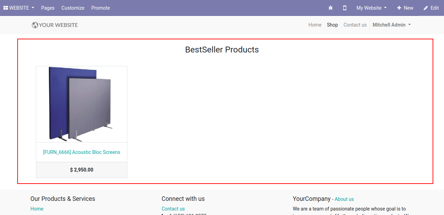Go to Home in the header navigation
Image resolution: width=444 pixels, height=215 pixels.
click(315, 25)
